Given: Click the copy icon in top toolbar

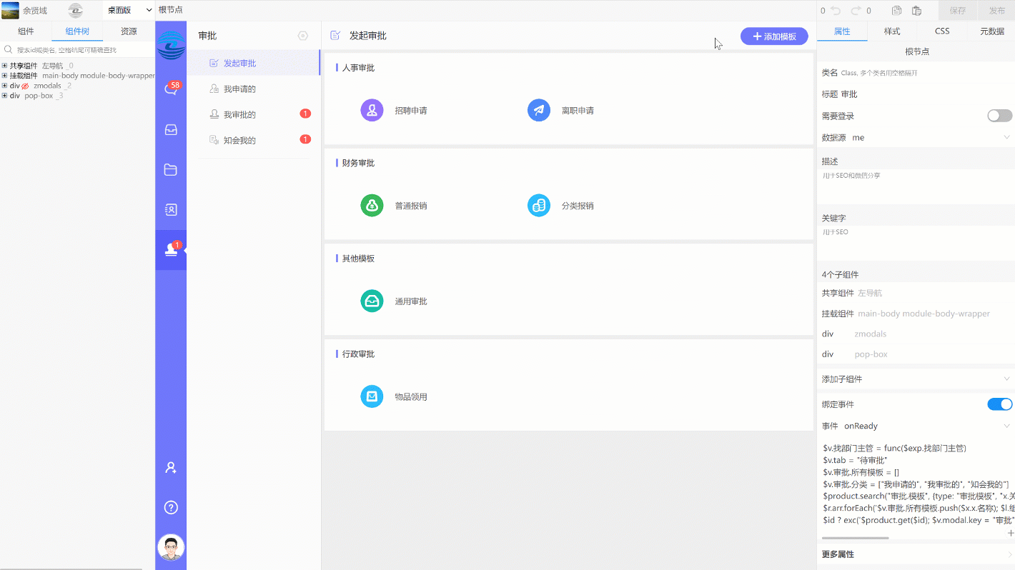Looking at the screenshot, I should (897, 11).
